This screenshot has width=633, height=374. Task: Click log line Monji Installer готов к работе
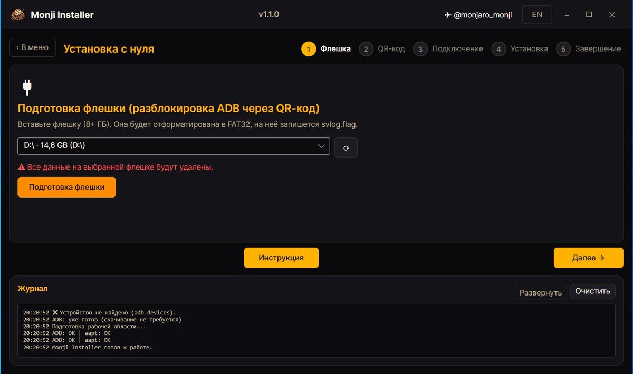88,347
